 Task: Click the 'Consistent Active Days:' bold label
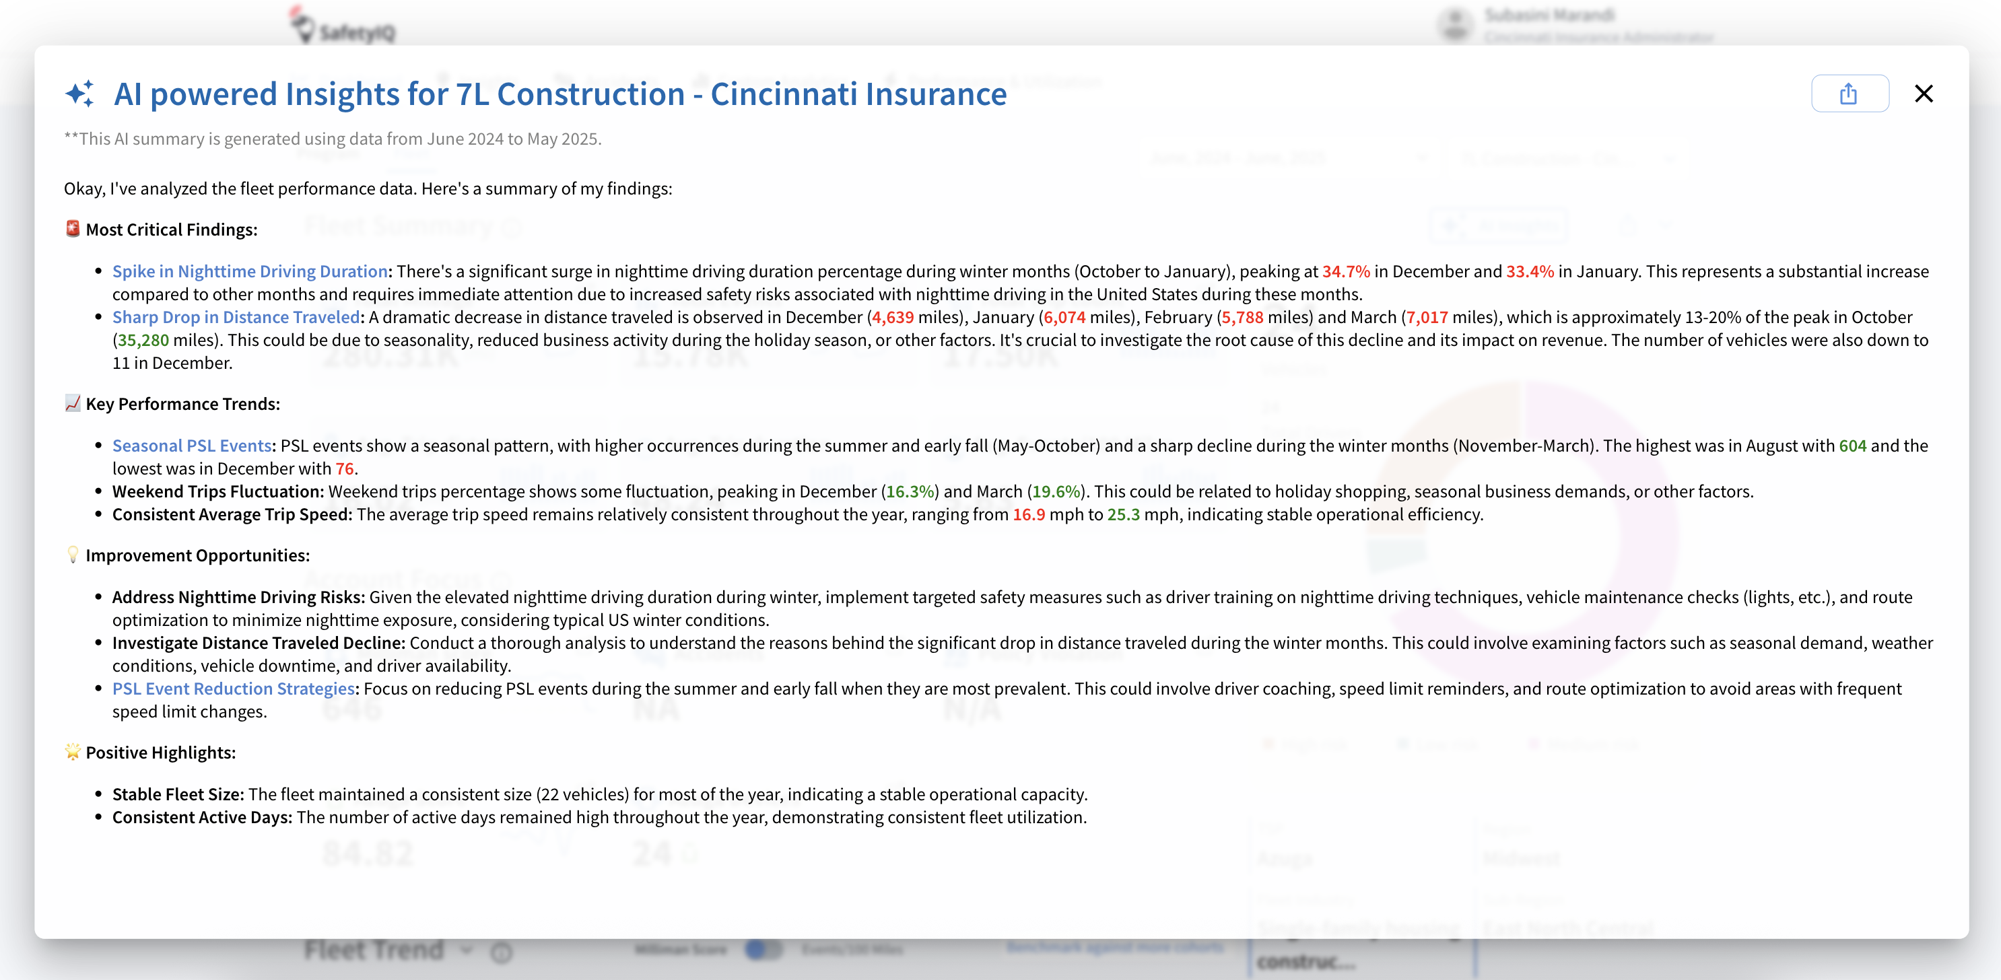pos(202,817)
